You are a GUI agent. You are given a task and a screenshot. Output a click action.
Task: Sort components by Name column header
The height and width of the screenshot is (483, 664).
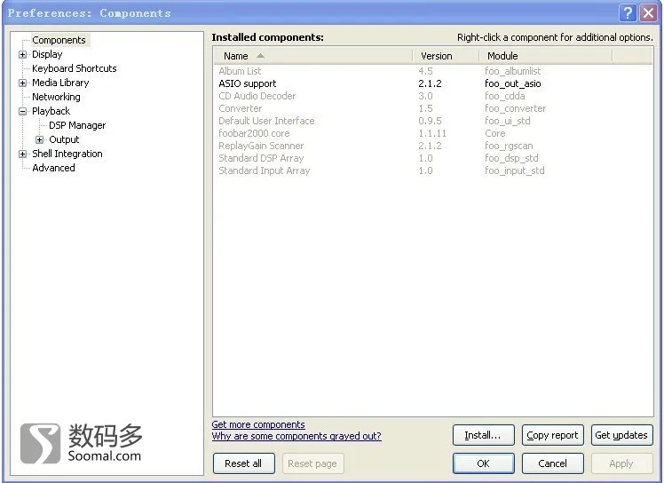coord(313,56)
